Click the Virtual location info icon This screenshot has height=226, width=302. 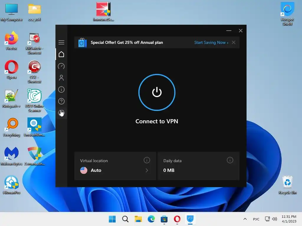click(x=147, y=160)
